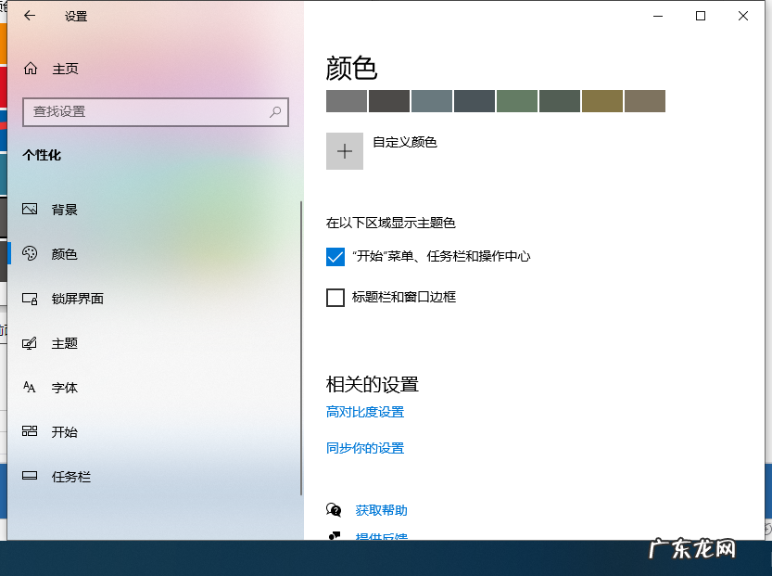Select the 字体 (Fonts) sidebar icon
The height and width of the screenshot is (576, 772).
point(31,388)
